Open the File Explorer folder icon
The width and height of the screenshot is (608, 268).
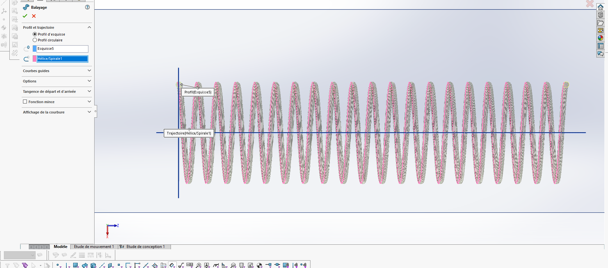tap(601, 23)
